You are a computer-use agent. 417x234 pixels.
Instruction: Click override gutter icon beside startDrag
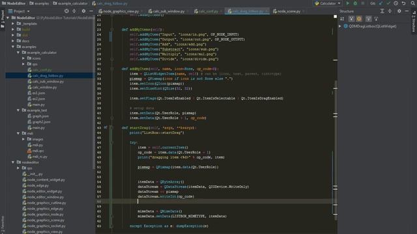click(x=106, y=127)
